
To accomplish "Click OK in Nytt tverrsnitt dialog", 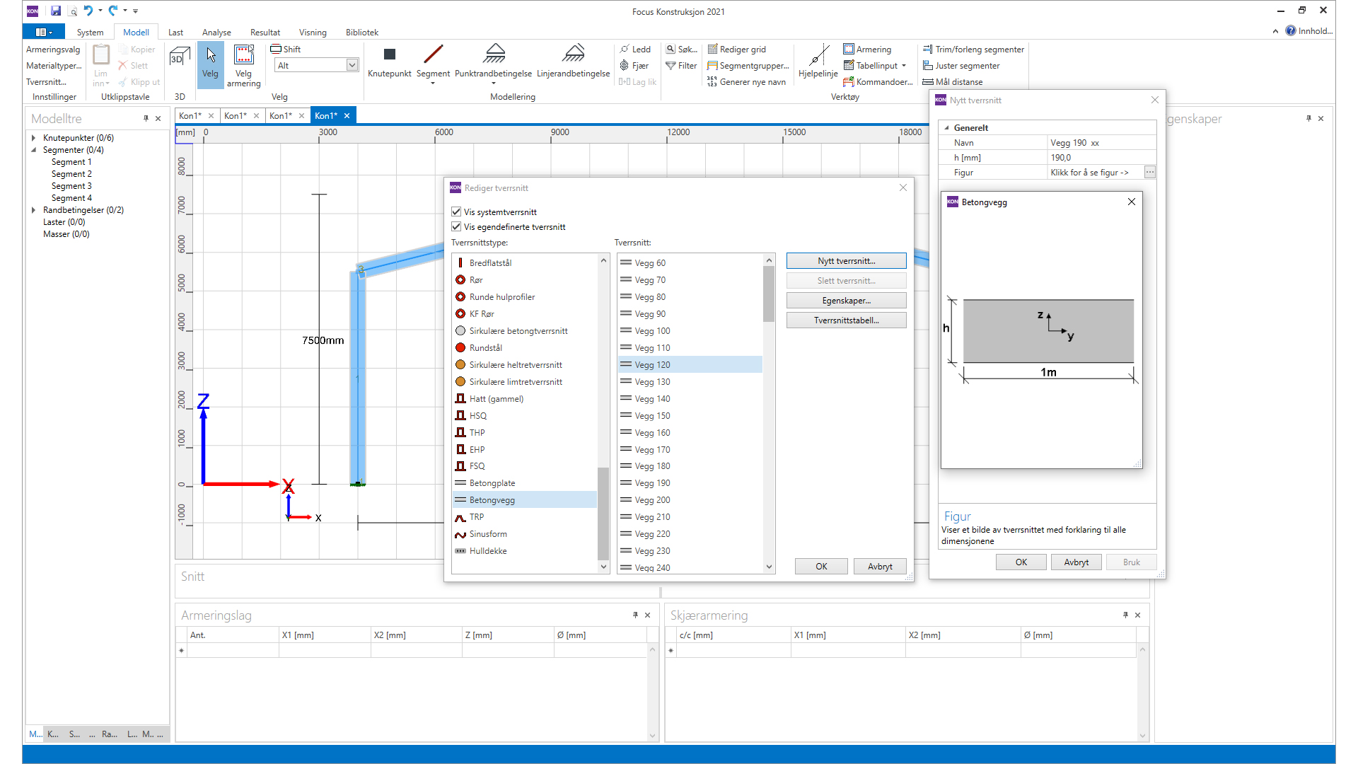I will tap(1021, 562).
